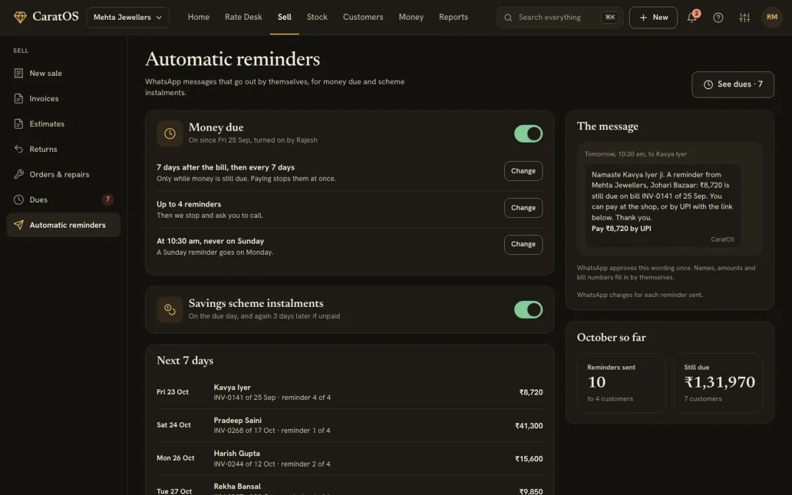Turn off the Money due reminders toggle
792x495 pixels.
click(x=529, y=134)
